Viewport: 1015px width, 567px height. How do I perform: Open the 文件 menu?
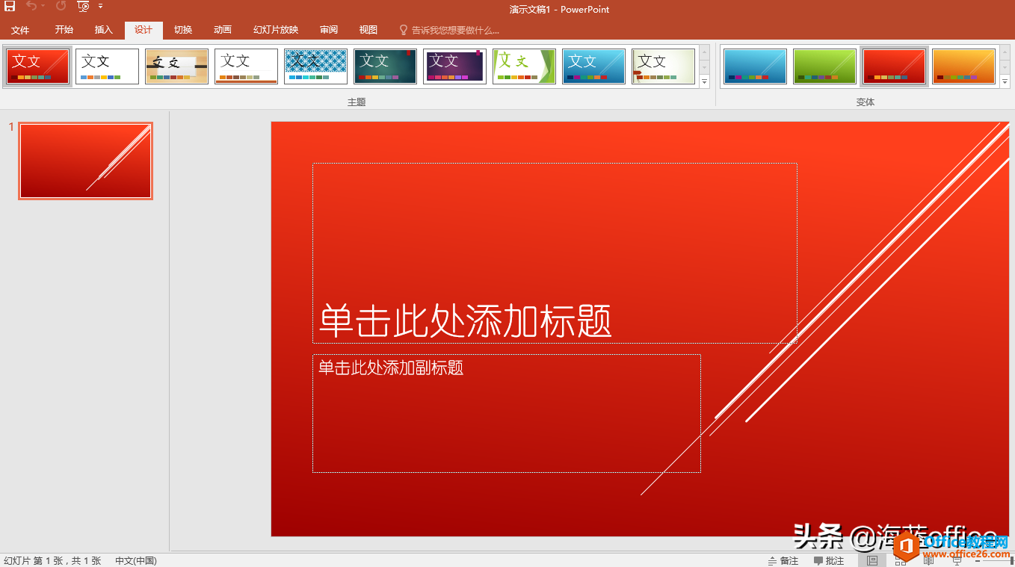20,30
